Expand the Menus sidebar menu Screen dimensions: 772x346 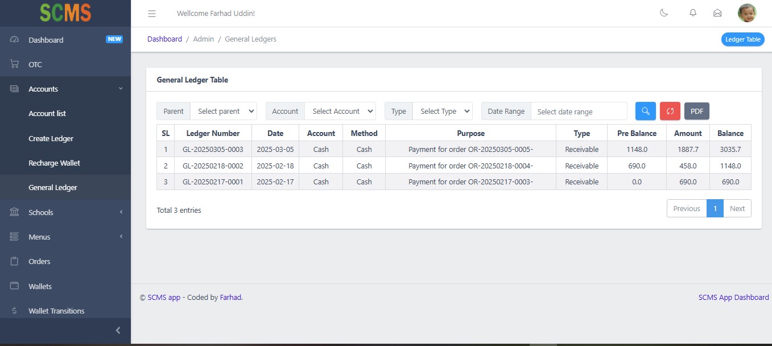65,237
